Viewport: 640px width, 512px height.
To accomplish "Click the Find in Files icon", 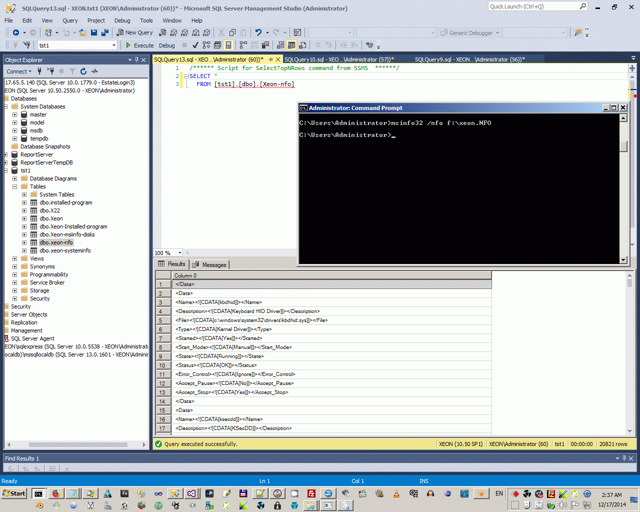I will point(578,32).
